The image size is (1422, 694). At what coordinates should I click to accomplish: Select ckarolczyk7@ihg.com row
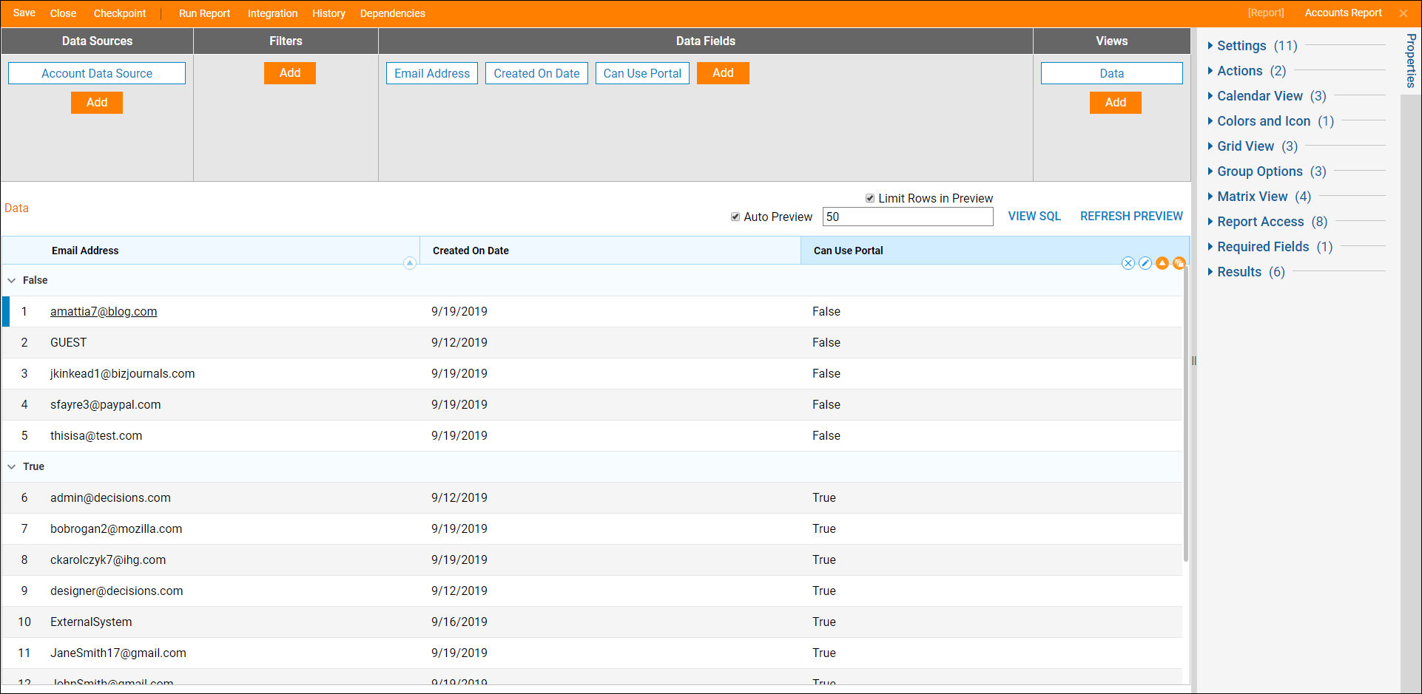(x=592, y=560)
